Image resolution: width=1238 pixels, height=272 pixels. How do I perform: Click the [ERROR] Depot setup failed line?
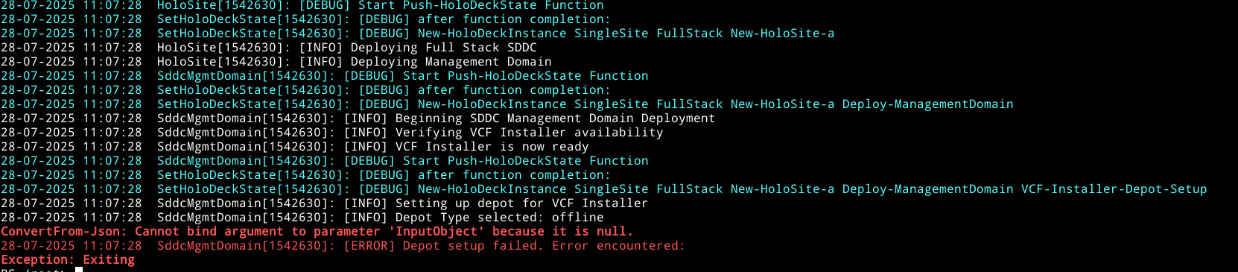pos(343,246)
